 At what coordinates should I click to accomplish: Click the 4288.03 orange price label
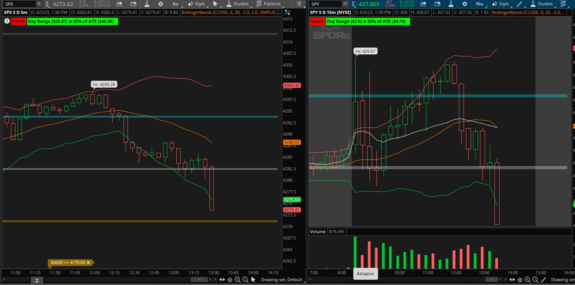pyautogui.click(x=292, y=142)
